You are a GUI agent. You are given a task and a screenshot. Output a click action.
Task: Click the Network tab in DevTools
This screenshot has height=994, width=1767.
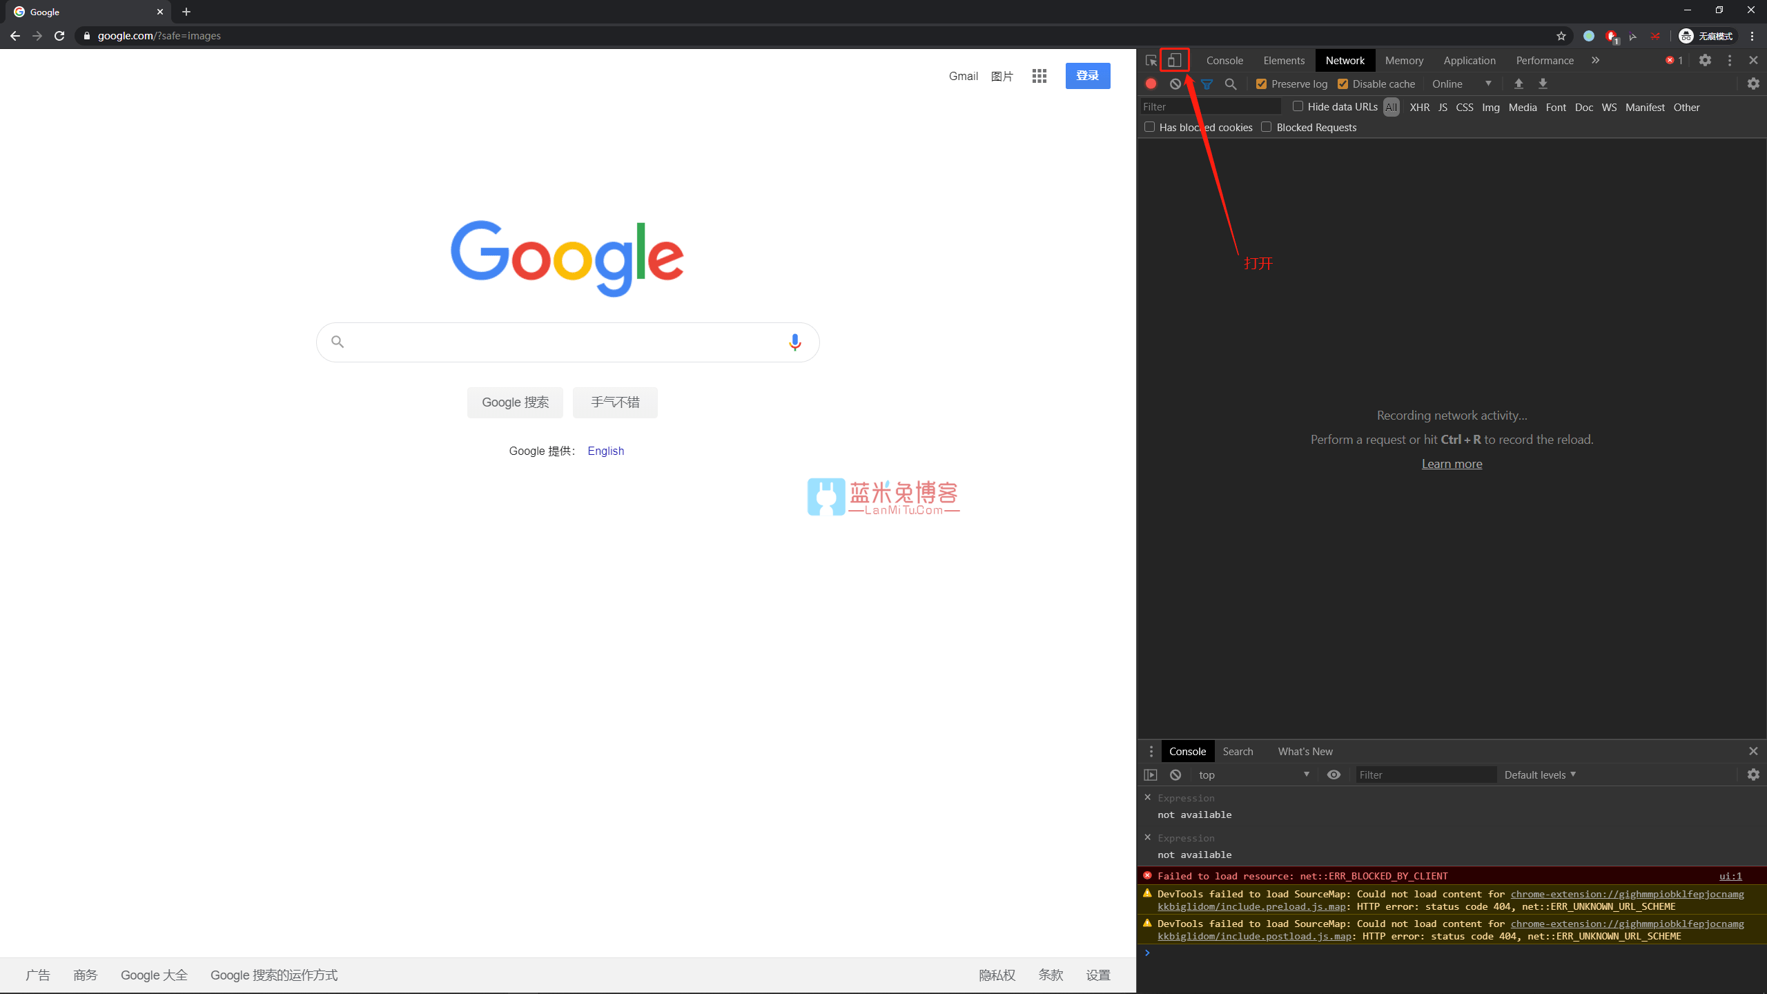point(1343,59)
